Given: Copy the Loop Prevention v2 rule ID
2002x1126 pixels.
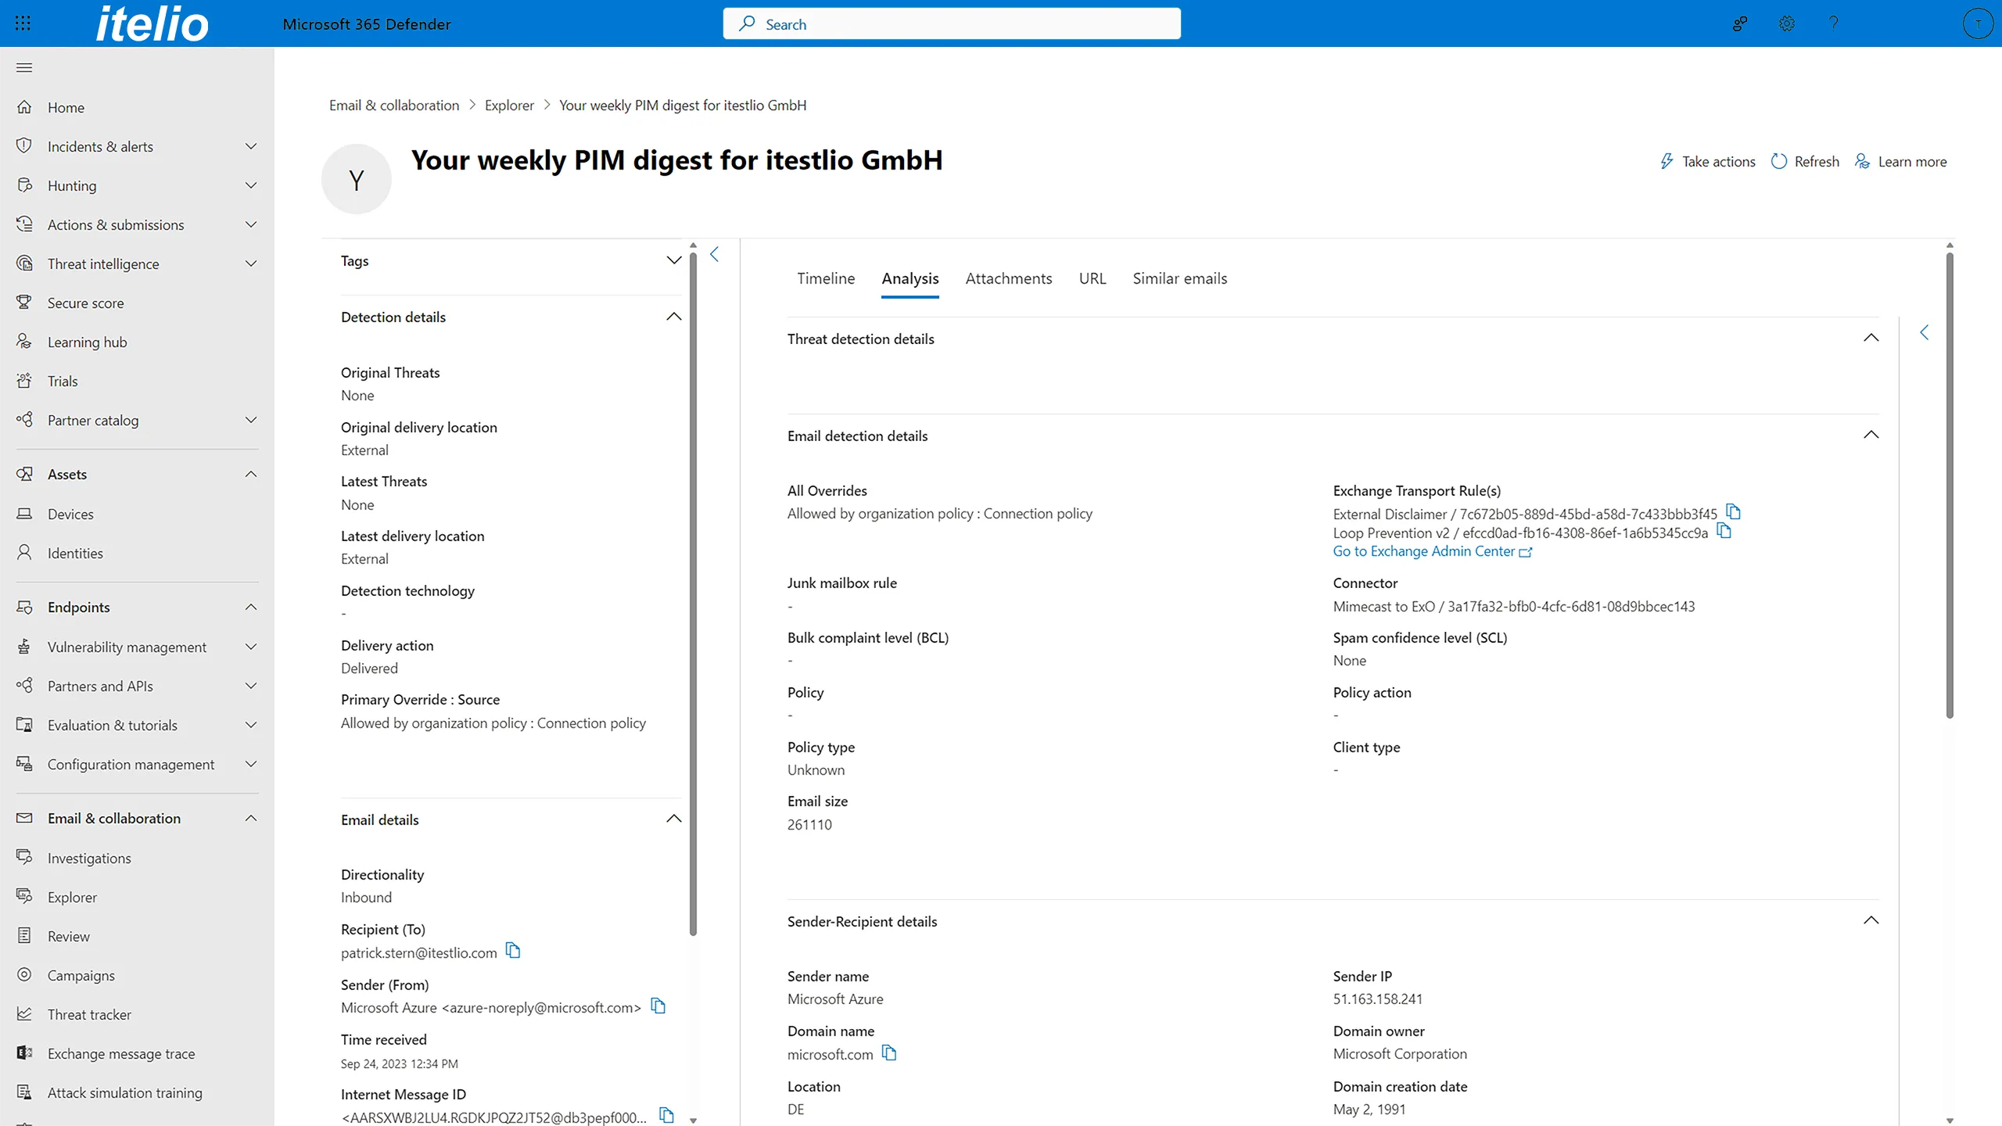Looking at the screenshot, I should (x=1724, y=532).
